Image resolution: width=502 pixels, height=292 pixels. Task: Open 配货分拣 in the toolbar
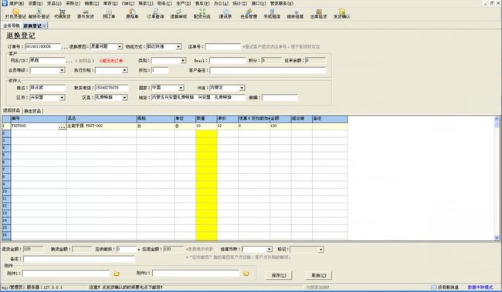(x=202, y=14)
